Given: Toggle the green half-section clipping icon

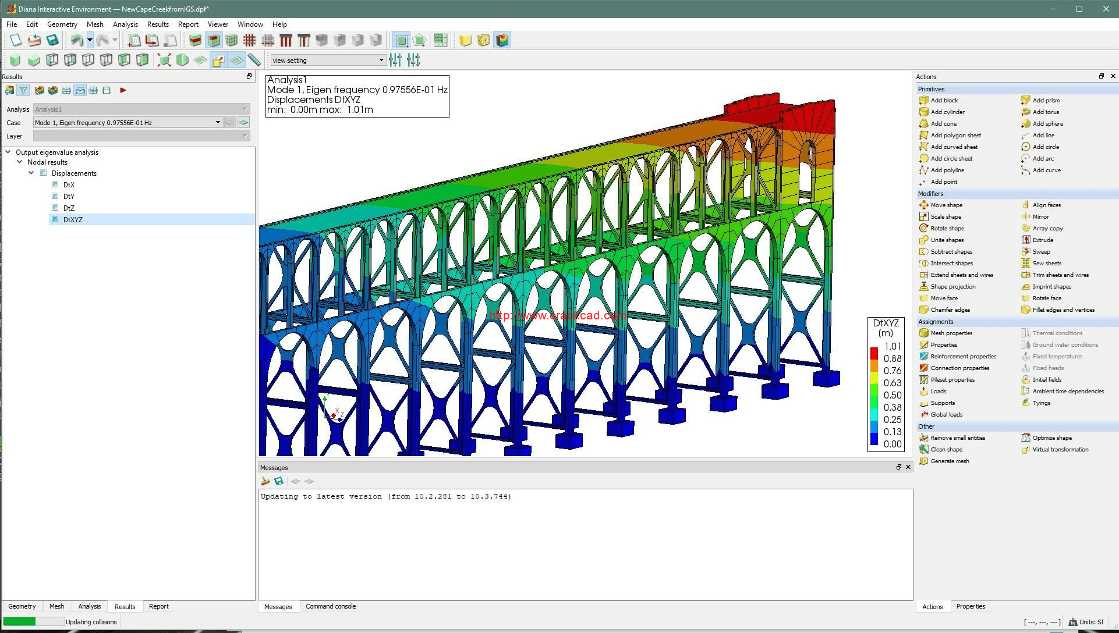Looking at the screenshot, I should click(182, 60).
